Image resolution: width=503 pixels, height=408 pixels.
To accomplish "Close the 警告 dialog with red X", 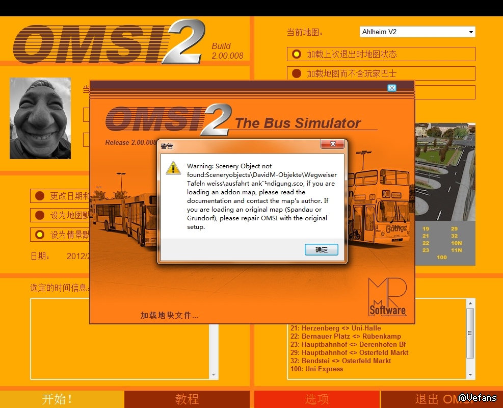I will tap(333, 144).
